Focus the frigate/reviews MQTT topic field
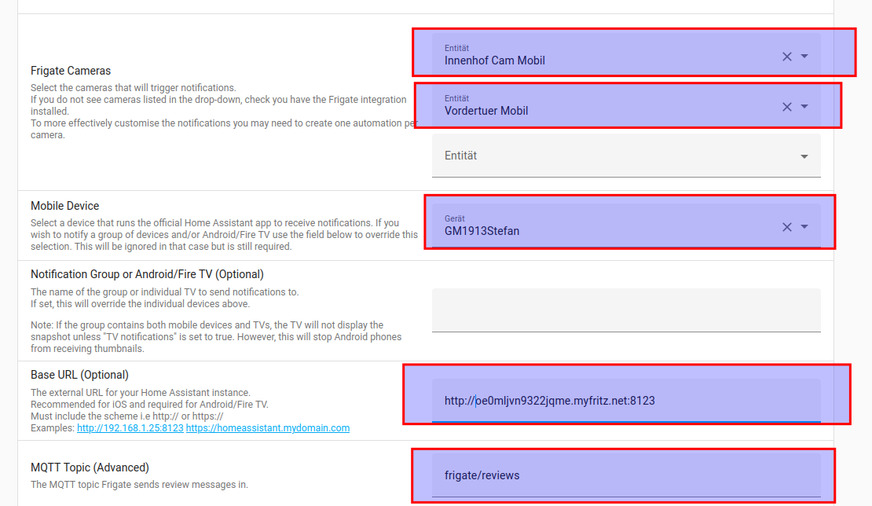 click(x=625, y=475)
